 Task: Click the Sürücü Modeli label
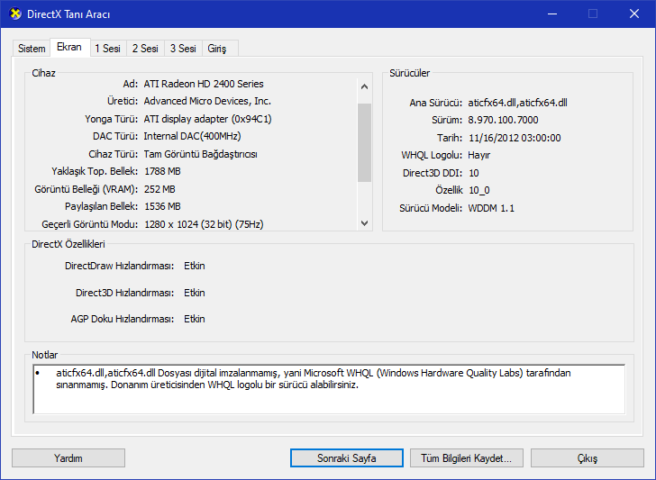431,208
